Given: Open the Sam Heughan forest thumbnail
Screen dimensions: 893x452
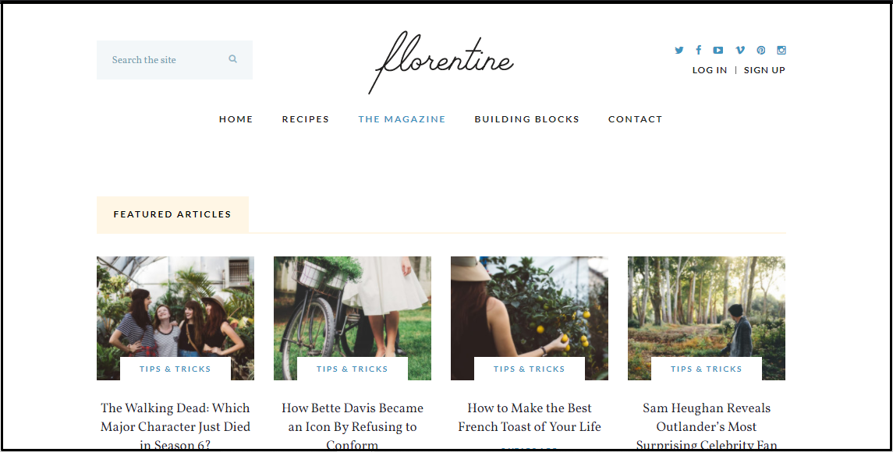Looking at the screenshot, I should [706, 318].
